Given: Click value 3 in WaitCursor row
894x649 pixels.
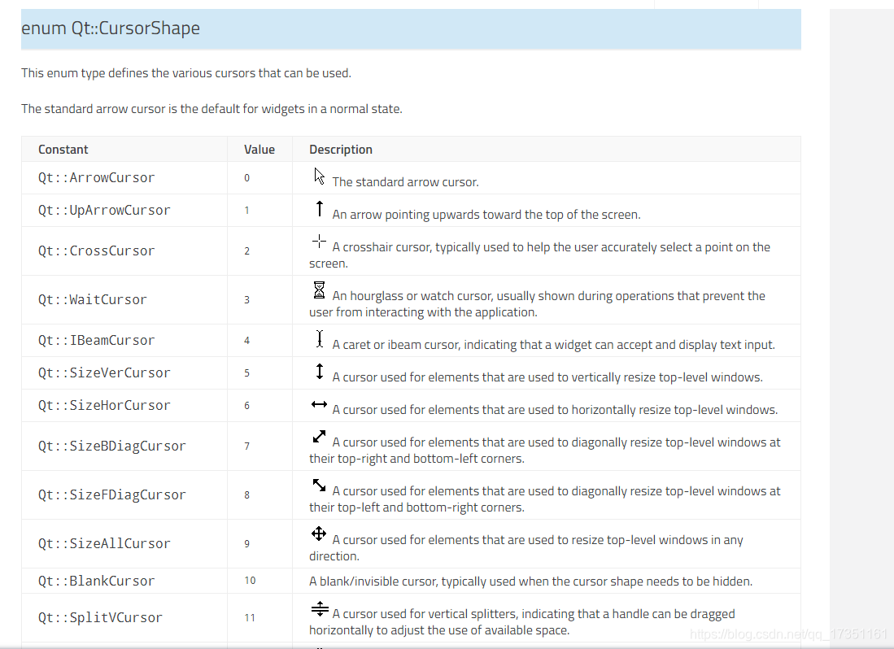Looking at the screenshot, I should point(246,300).
